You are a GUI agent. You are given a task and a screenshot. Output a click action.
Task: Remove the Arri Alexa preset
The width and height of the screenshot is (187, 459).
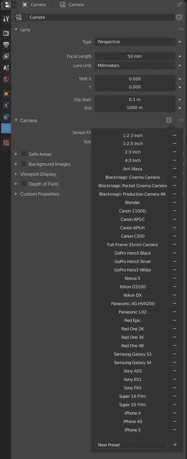[174, 169]
